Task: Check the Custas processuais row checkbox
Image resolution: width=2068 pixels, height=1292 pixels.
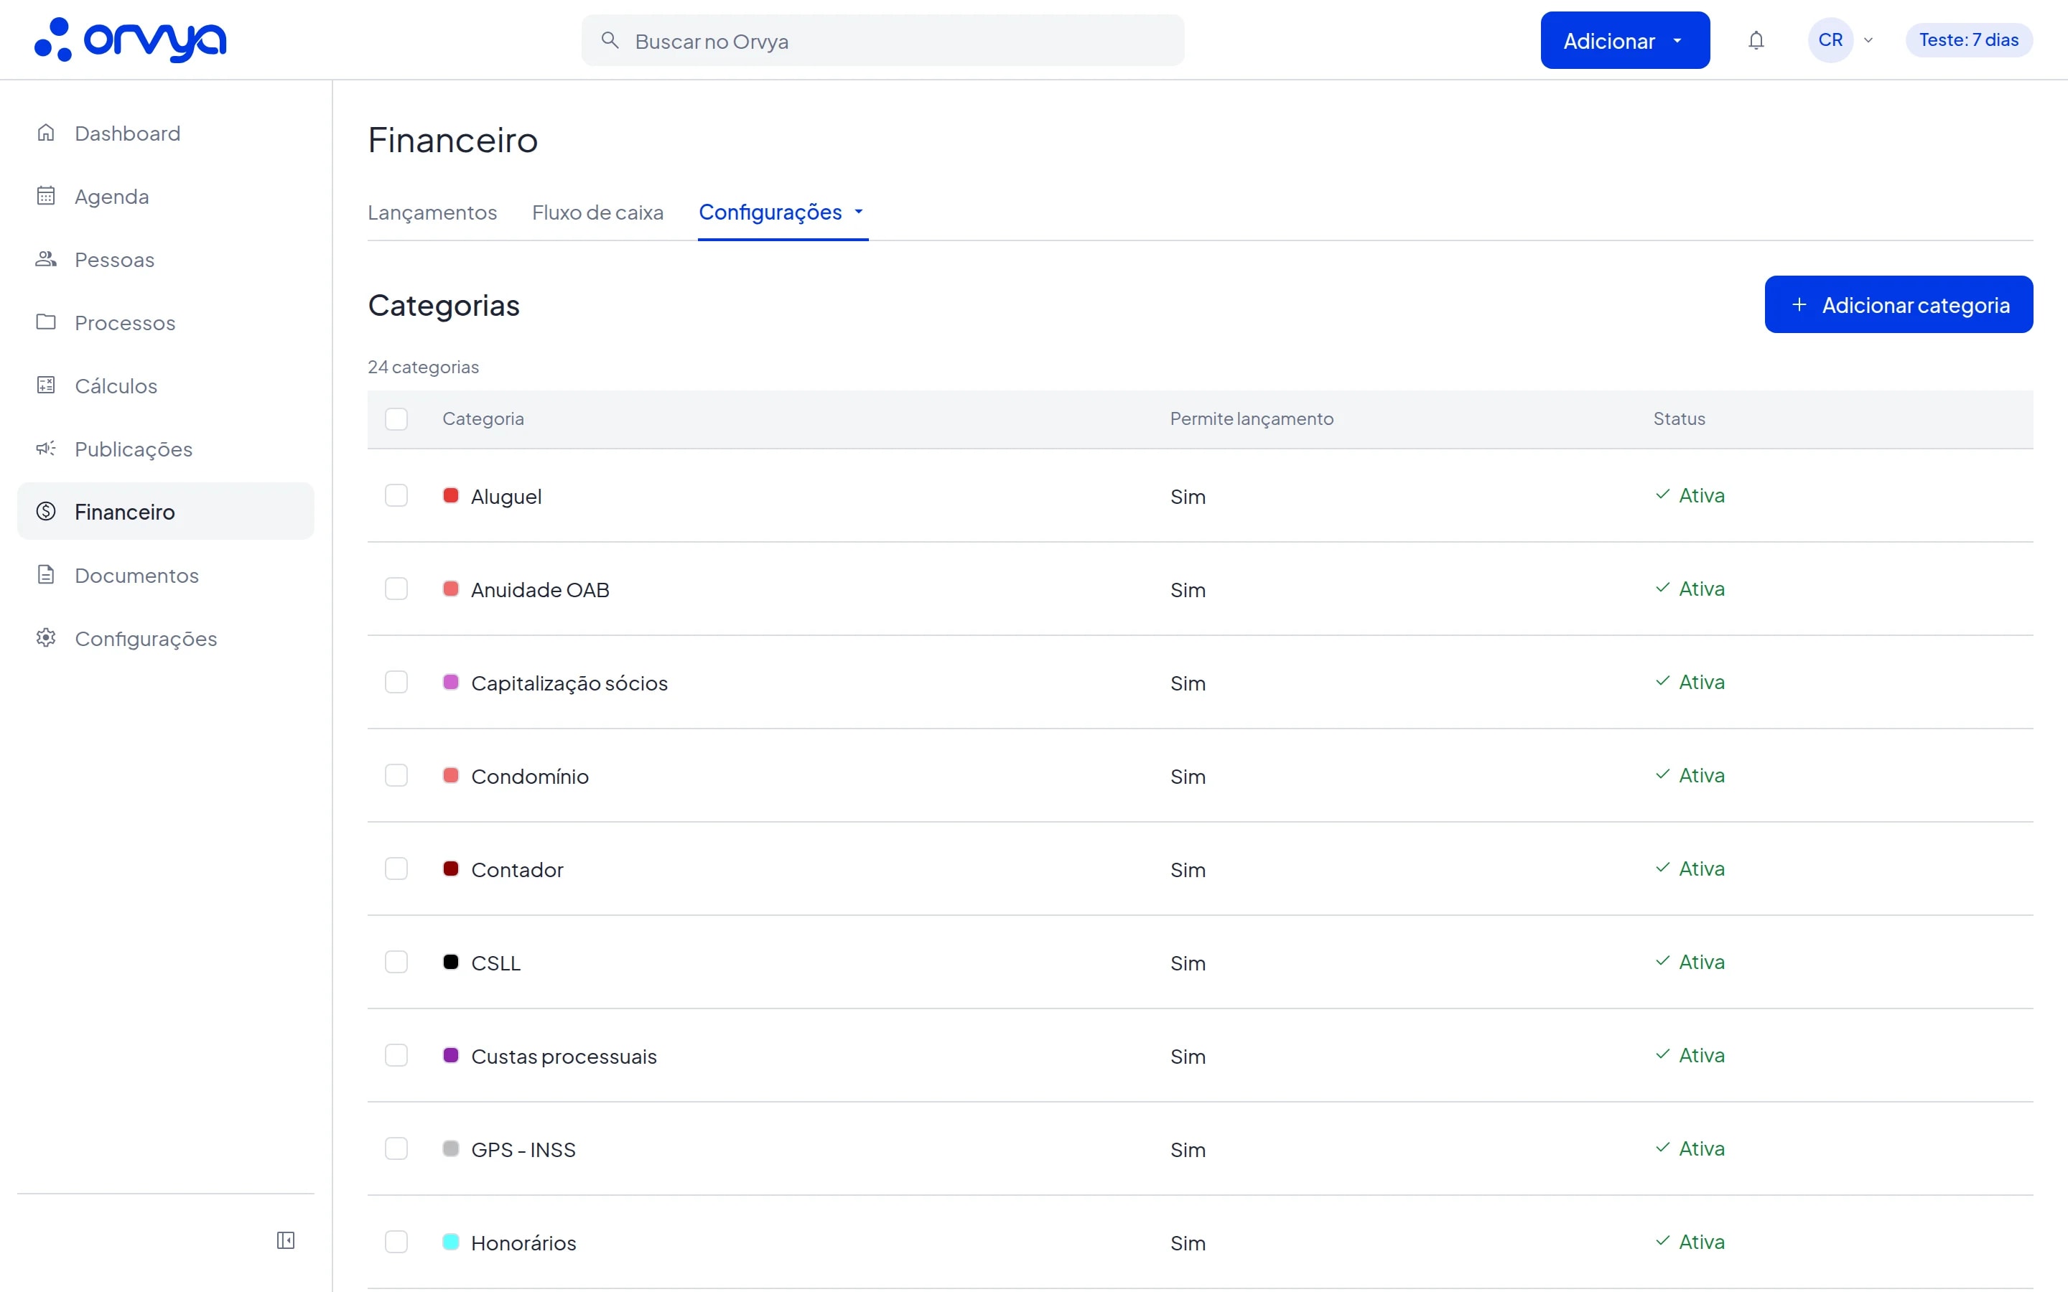Action: pyautogui.click(x=396, y=1055)
